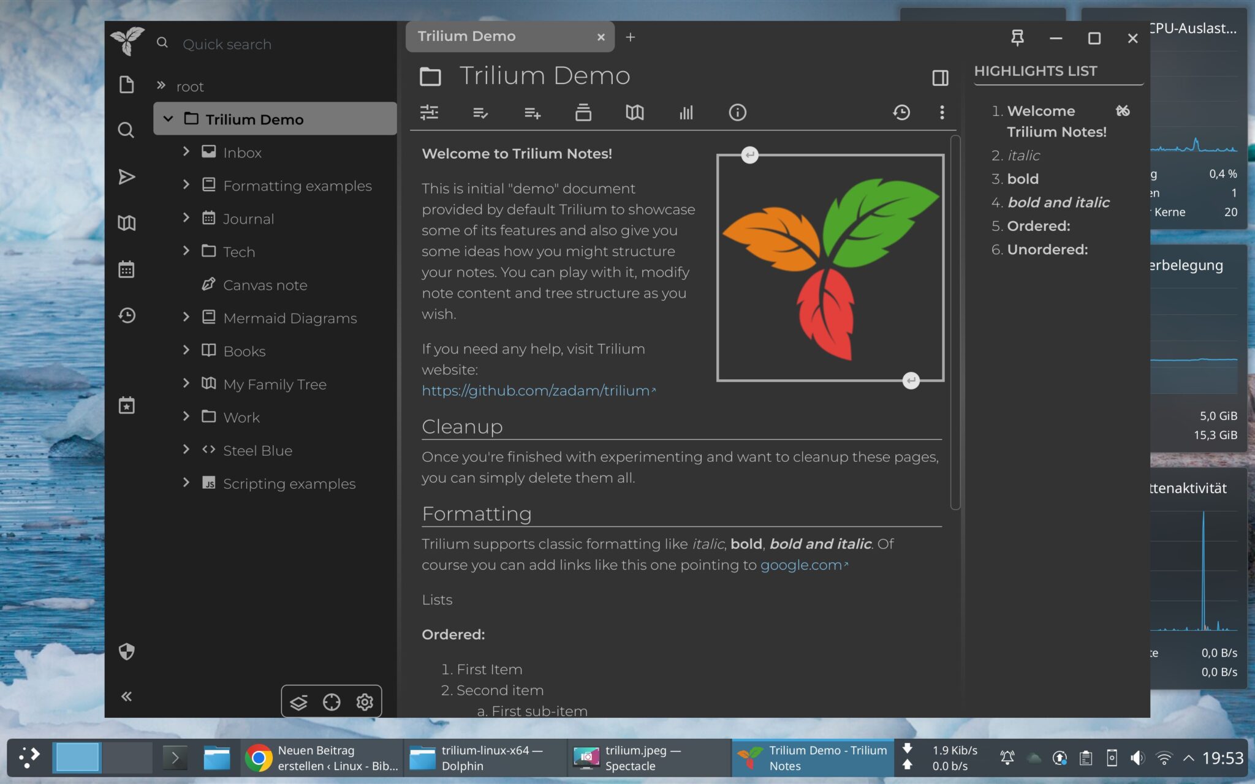The image size is (1255, 784).
Task: Open Basic Properties via the sliders ribbon icon
Action: pos(430,113)
